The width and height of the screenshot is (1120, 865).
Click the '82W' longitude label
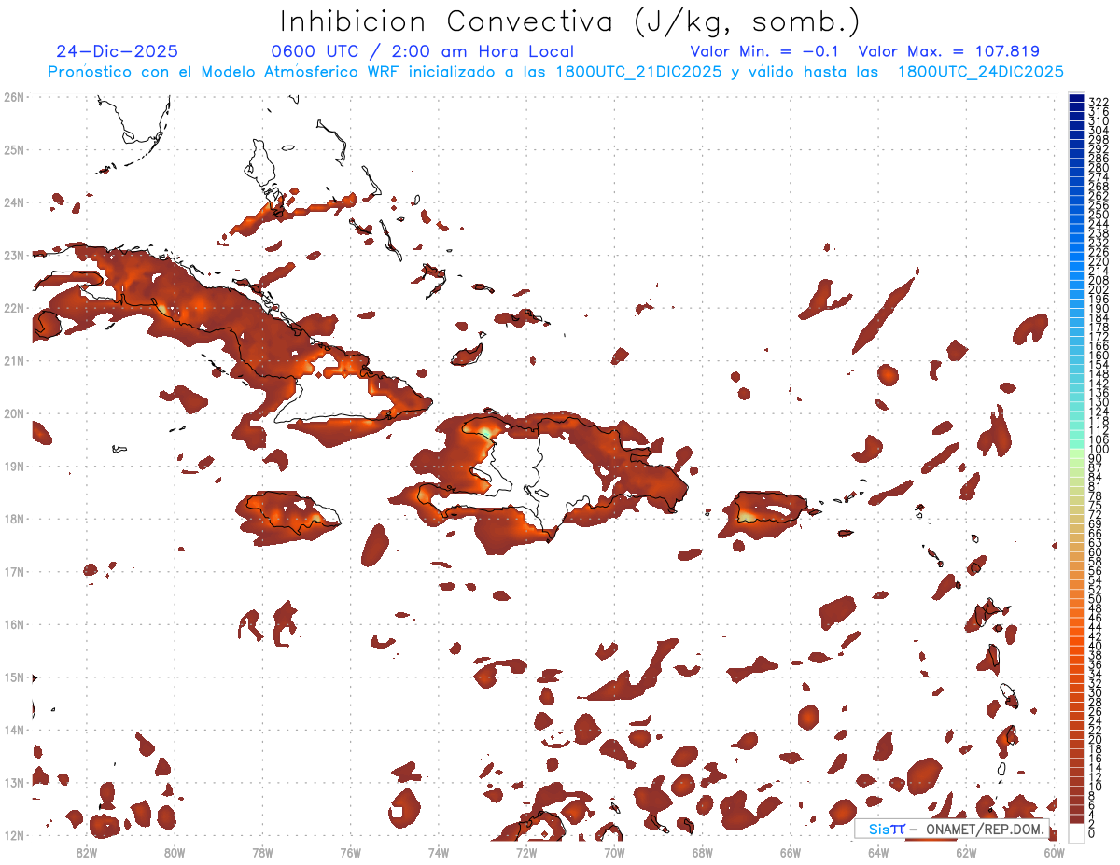pos(86,851)
